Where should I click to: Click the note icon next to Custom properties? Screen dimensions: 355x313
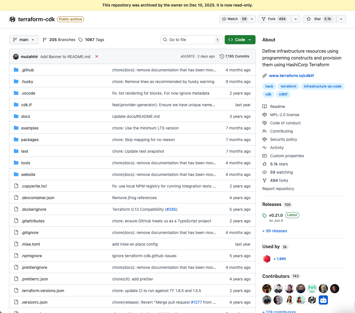265,156
